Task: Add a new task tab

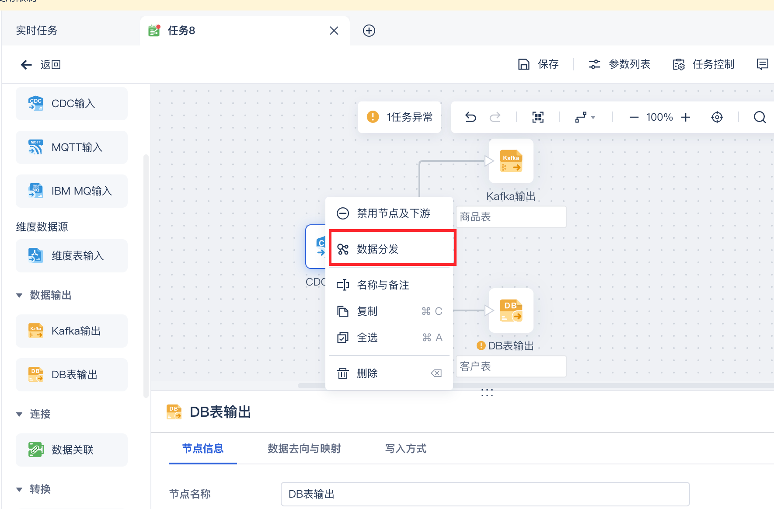Action: click(x=369, y=31)
